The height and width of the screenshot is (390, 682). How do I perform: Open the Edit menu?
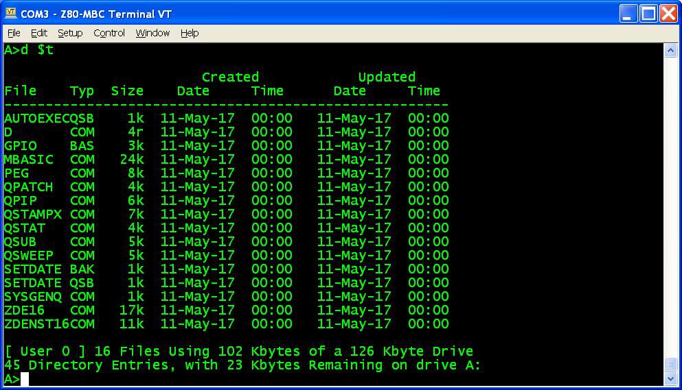coord(39,33)
